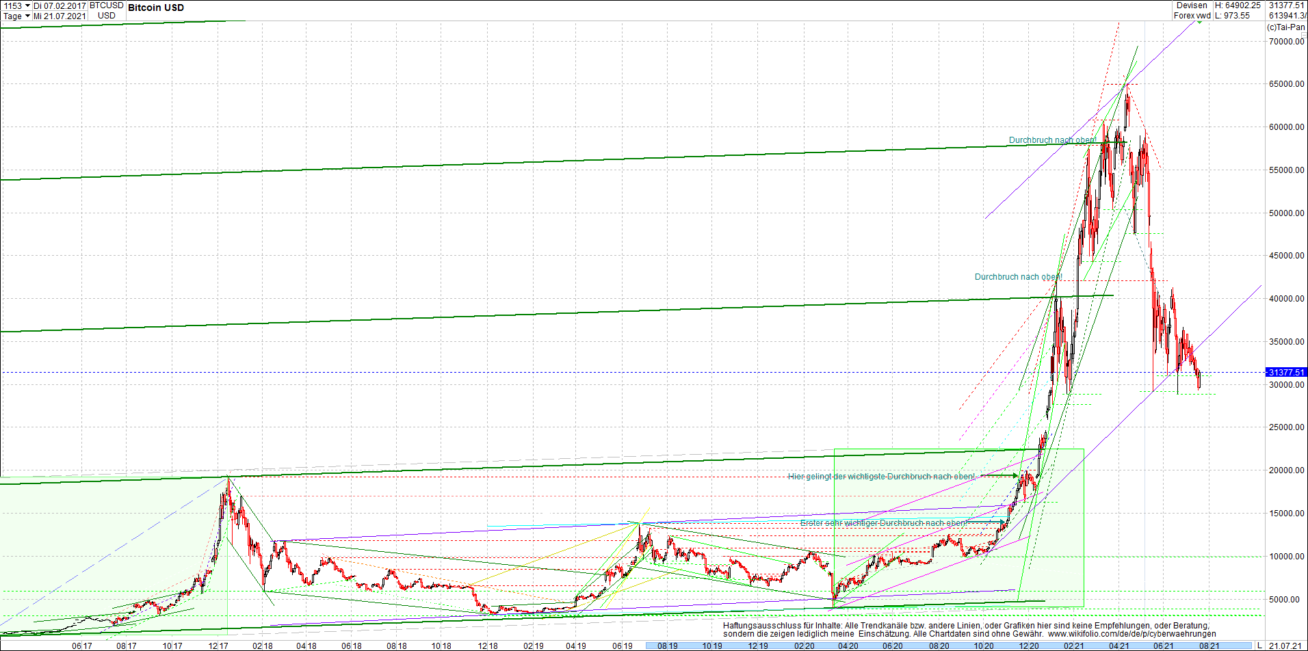This screenshot has width=1308, height=651.
Task: Click the 06'18 time axis label
Action: 352,646
